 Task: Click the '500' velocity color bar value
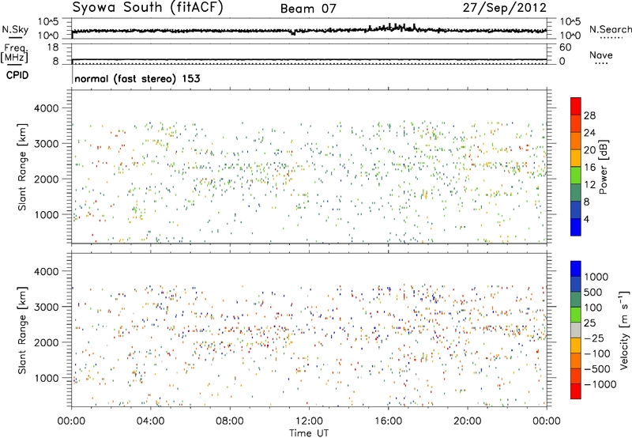tap(593, 293)
